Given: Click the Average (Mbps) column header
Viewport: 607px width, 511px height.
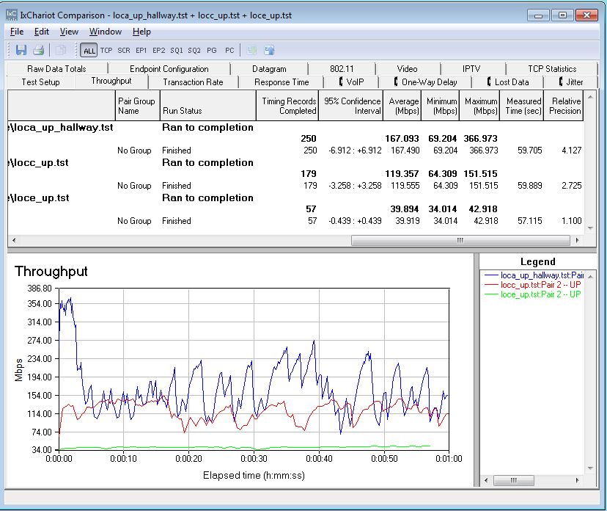Looking at the screenshot, I should tap(402, 106).
